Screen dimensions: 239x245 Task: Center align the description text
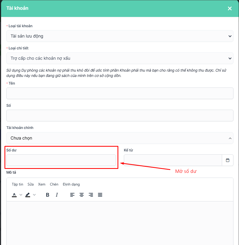pyautogui.click(x=82, y=195)
